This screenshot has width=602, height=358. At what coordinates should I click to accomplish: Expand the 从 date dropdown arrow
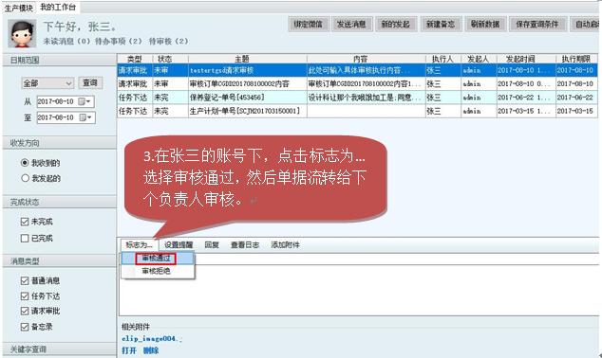point(88,101)
